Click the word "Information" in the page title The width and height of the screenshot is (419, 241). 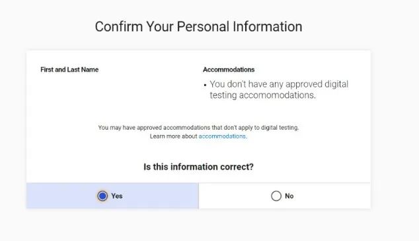click(268, 26)
